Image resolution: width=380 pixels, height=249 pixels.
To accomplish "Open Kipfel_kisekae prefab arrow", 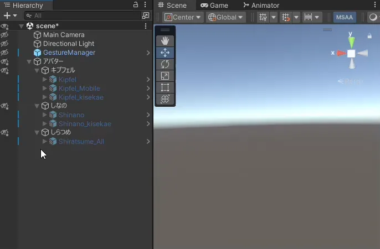I will pos(148,97).
